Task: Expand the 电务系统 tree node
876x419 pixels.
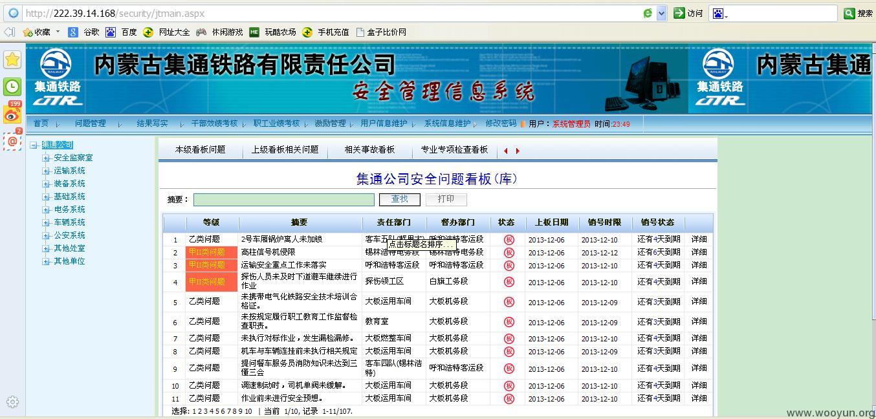Action: (x=46, y=210)
